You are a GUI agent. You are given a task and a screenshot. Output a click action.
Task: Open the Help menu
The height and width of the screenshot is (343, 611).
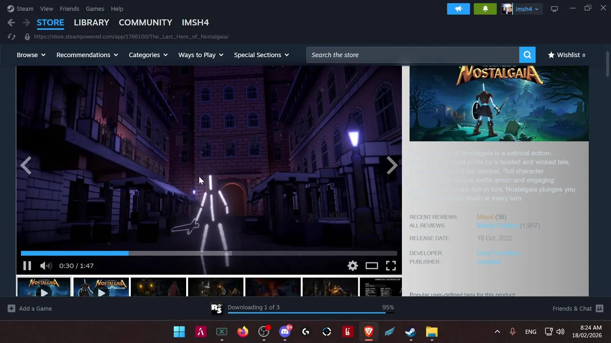tap(117, 9)
